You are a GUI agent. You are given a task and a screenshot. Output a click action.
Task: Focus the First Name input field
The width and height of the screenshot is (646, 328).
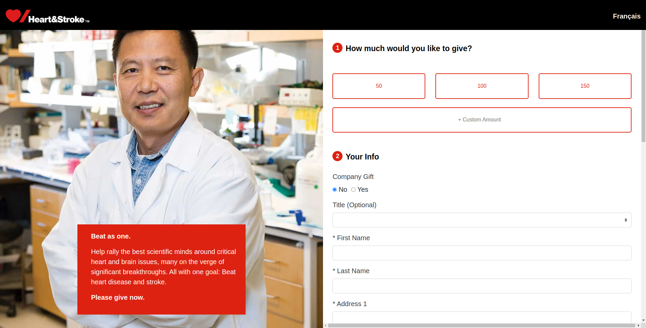pos(481,253)
